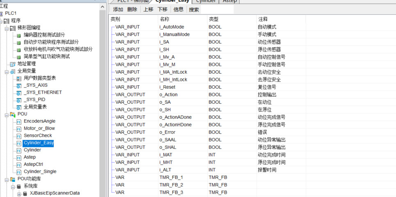Image resolution: width=396 pixels, height=197 pixels.
Task: Click the 用户数据类型表 table icon
Action: 19,78
